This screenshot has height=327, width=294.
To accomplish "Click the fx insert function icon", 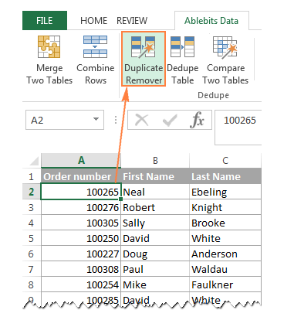I will click(197, 120).
